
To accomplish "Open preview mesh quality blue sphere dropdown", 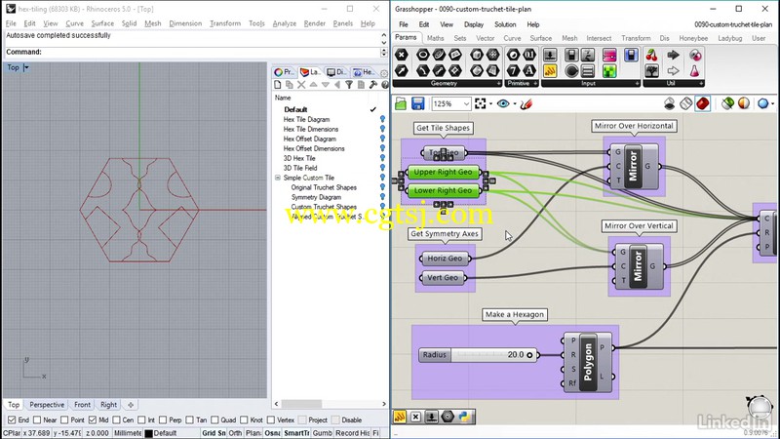I will (772, 103).
